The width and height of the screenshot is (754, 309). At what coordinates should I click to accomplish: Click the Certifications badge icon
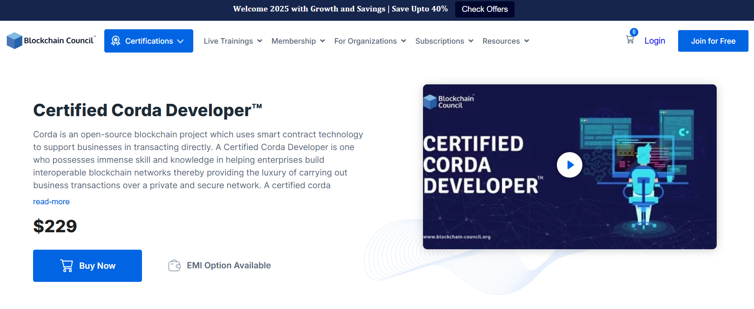(115, 41)
